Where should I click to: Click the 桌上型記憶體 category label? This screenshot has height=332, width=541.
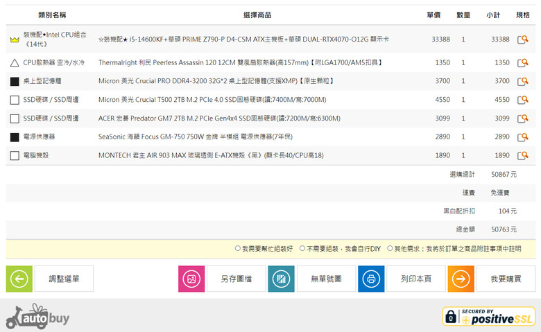pyautogui.click(x=42, y=81)
